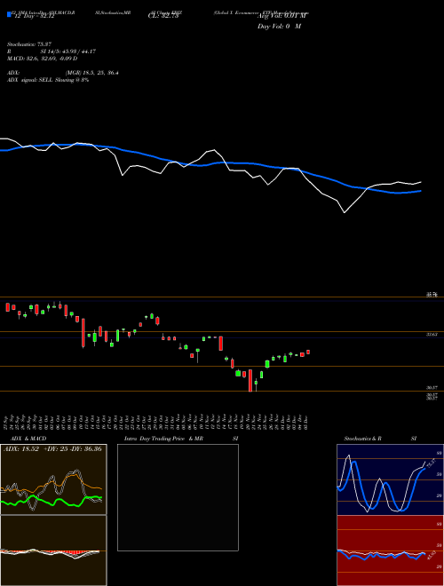Click the blue 12 Day SMA legend square
Image resolution: width=444 pixels, height=586 pixels.
tap(9, 14)
